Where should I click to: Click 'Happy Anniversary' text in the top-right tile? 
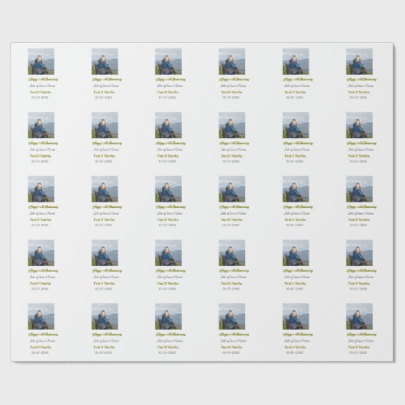361,79
